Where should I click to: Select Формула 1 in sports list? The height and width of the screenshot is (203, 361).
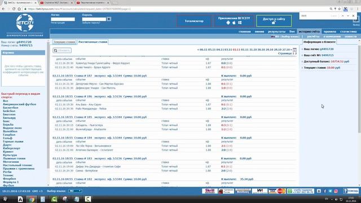point(11,182)
